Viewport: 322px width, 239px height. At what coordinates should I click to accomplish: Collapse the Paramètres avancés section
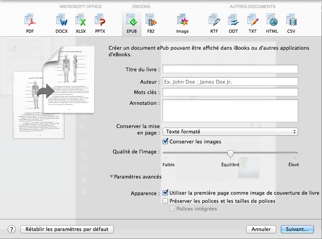(x=111, y=177)
